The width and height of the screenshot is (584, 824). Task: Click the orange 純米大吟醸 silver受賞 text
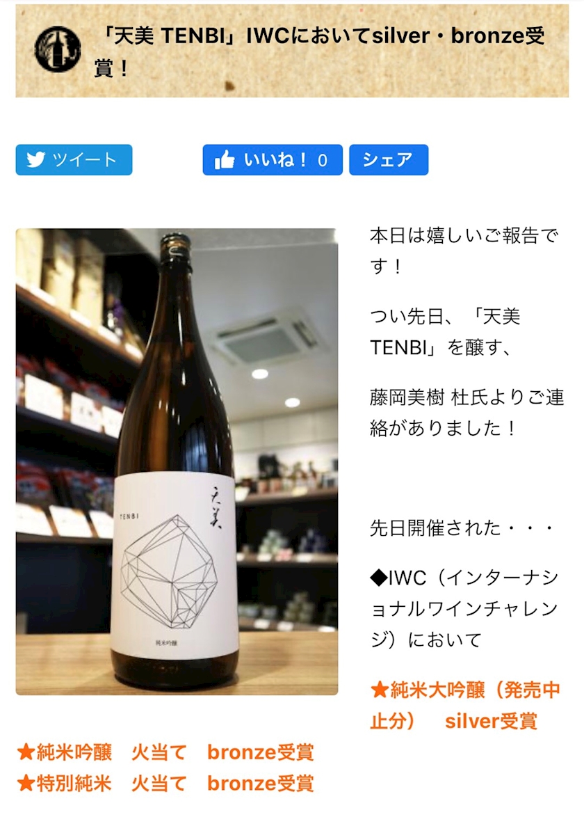pyautogui.click(x=465, y=705)
